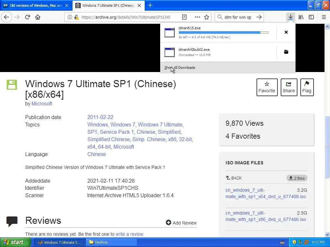
Task: Toggle reader view in address bar
Action: click(x=184, y=17)
